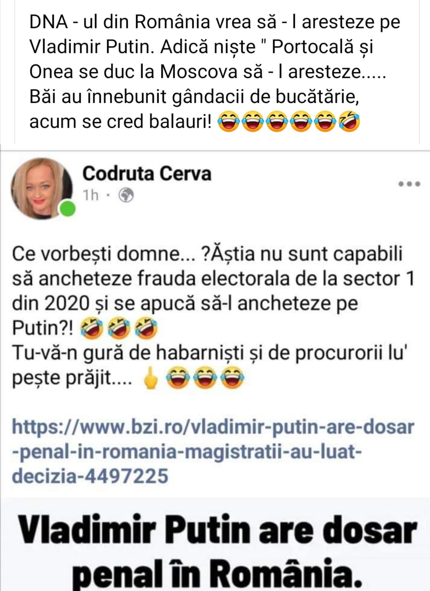The image size is (430, 591).
Task: Click the laughing emoji right after middle finger
Action: pos(177,378)
